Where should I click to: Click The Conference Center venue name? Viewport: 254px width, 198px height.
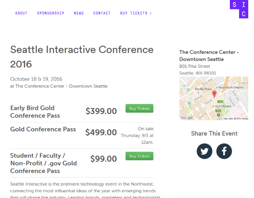tap(209, 56)
